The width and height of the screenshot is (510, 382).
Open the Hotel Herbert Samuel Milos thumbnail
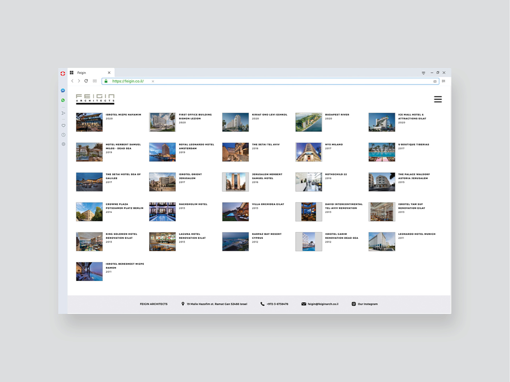pos(89,152)
